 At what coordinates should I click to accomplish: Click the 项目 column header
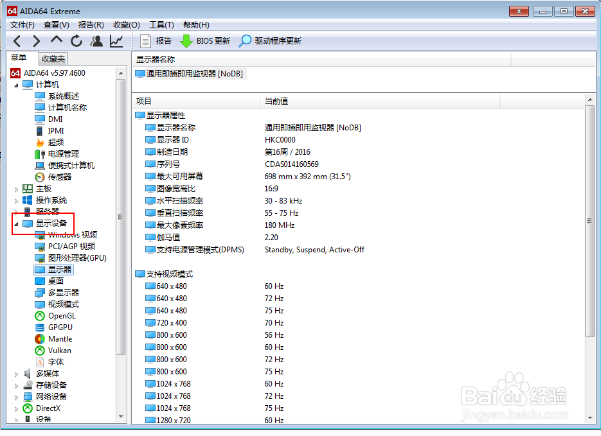click(x=196, y=101)
